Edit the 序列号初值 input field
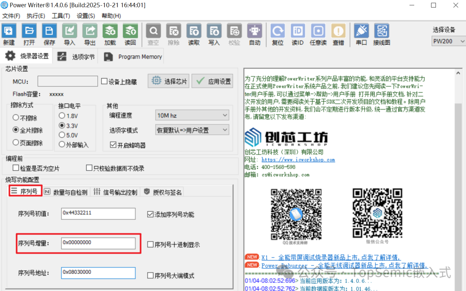This screenshot has width=466, height=291. coord(98,214)
